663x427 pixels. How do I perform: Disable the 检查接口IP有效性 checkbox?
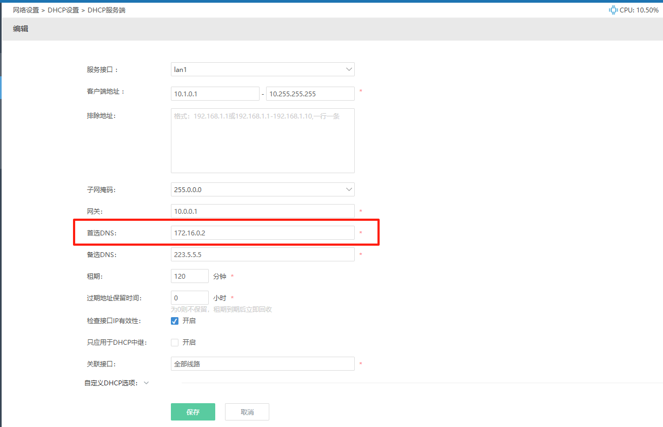point(175,321)
